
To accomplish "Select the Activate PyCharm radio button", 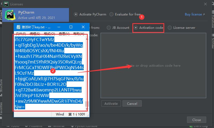I will [76, 14].
